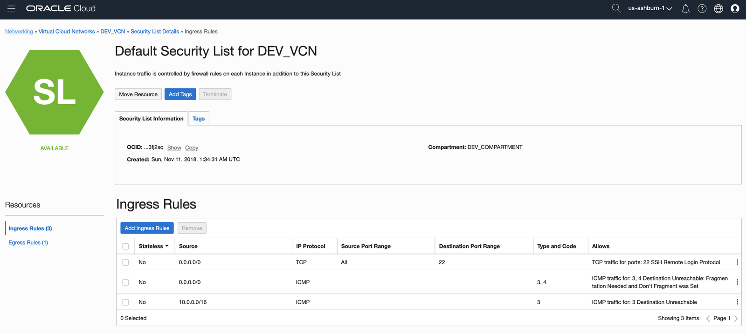Go to next page of ingress rules
The width and height of the screenshot is (746, 334).
pos(736,319)
